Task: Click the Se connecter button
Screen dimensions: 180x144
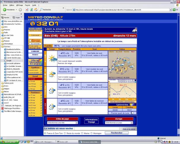Action: point(35,44)
